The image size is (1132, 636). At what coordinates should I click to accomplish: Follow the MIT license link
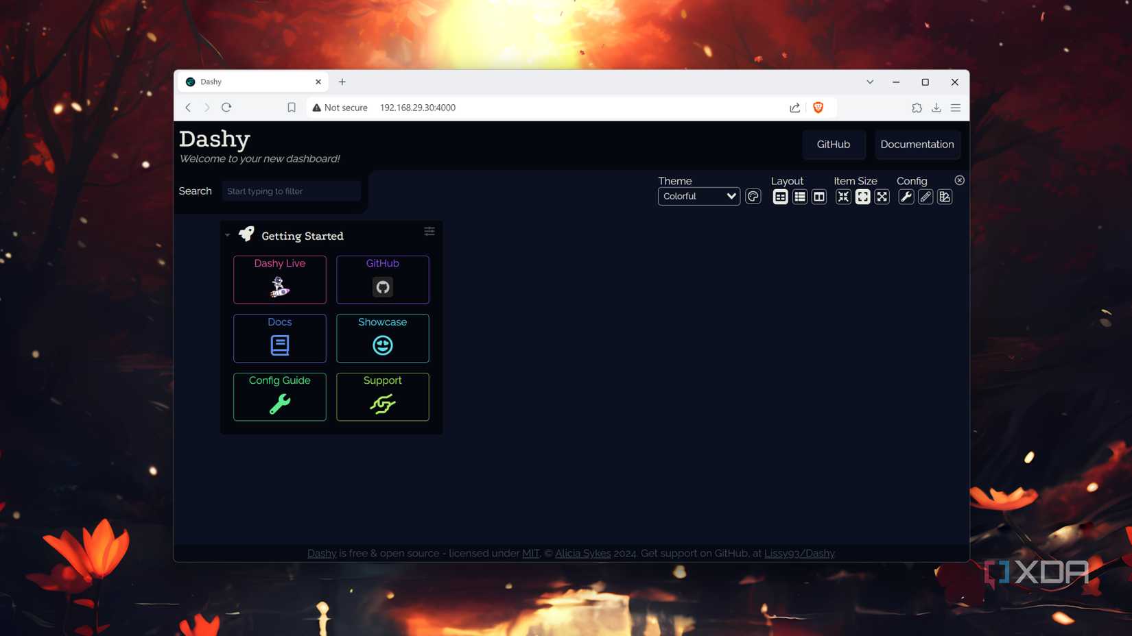tap(531, 553)
